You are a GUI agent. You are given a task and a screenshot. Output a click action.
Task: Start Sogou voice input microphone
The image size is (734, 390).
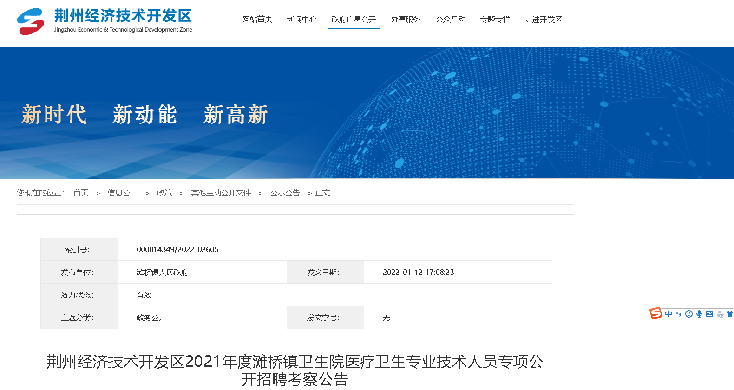699,314
